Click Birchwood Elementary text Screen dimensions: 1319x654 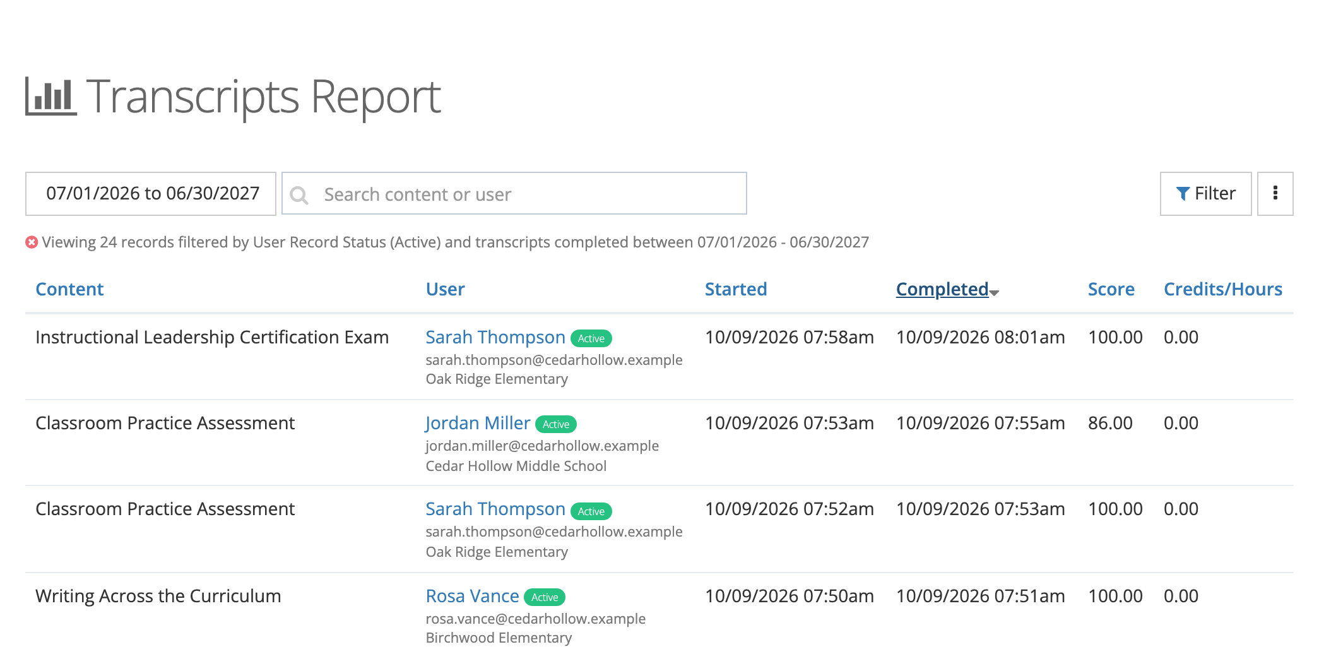499,638
